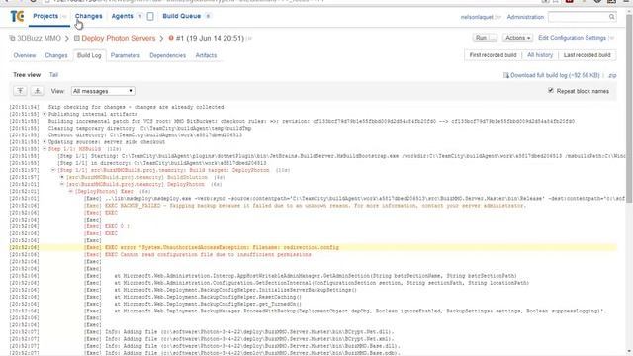Click Edit Configuration Settings link

pyautogui.click(x=572, y=38)
